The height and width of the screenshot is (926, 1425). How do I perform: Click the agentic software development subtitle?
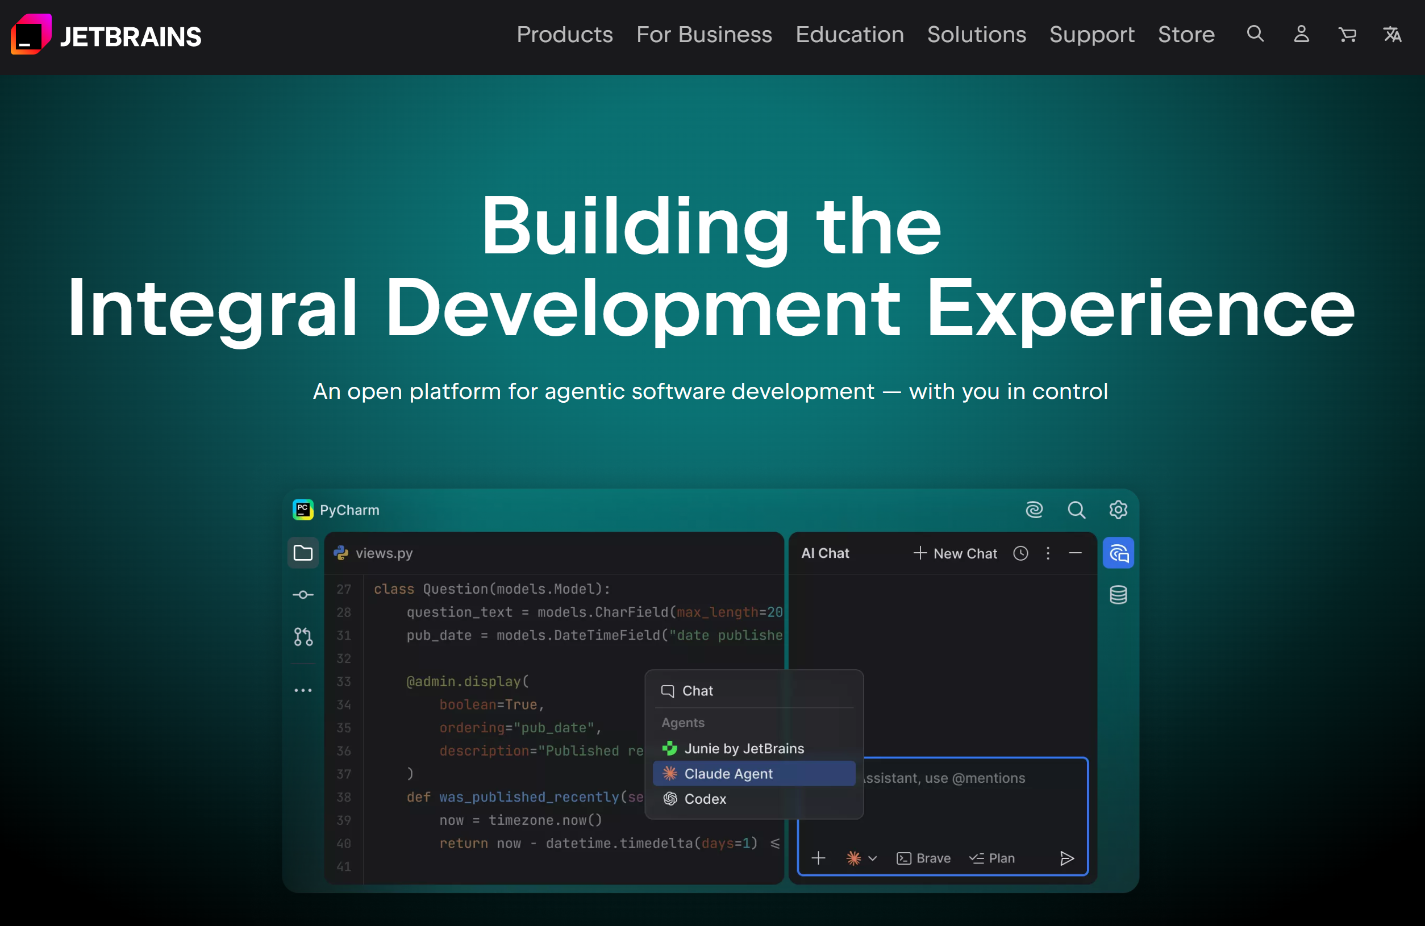coord(710,391)
